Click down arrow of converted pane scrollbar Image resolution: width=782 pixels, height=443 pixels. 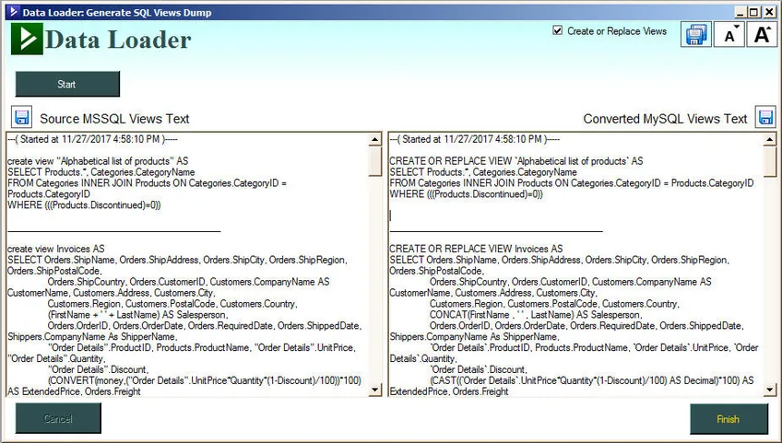pos(769,390)
